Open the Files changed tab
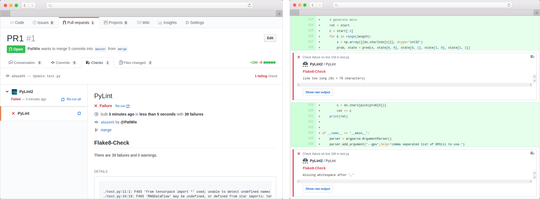540x199 pixels. 136,63
